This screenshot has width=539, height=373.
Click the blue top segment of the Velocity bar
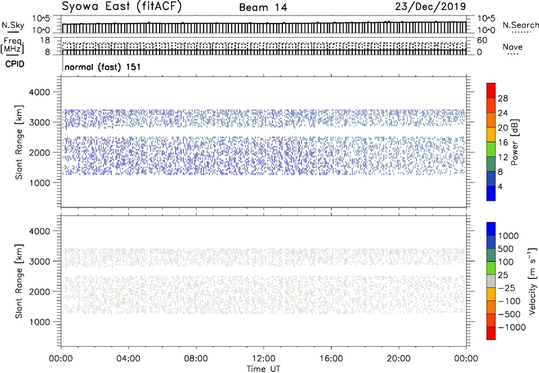[491, 229]
